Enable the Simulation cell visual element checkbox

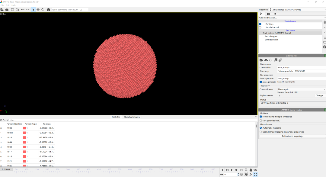coord(260,27)
